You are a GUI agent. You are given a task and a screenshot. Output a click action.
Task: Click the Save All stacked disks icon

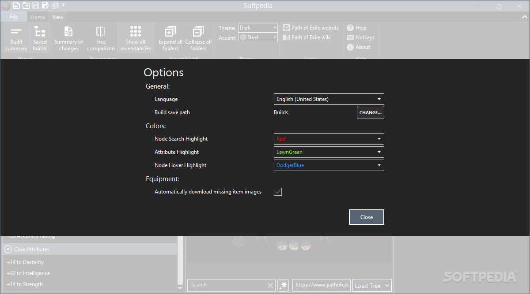[55, 6]
